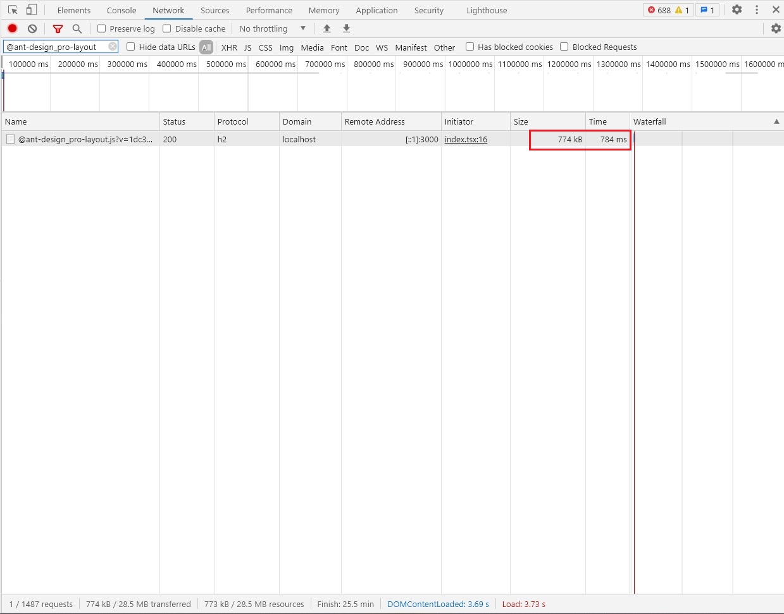784x614 pixels.
Task: Clear the network log
Action: (32, 28)
